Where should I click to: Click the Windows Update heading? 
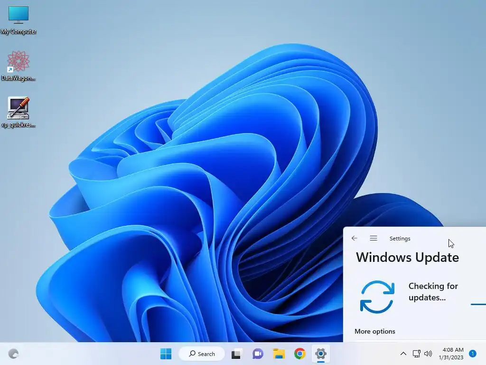click(407, 257)
